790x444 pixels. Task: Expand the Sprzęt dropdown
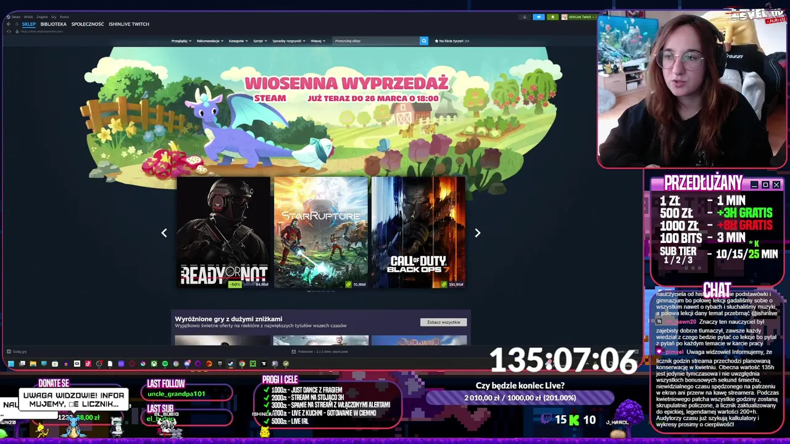[260, 41]
